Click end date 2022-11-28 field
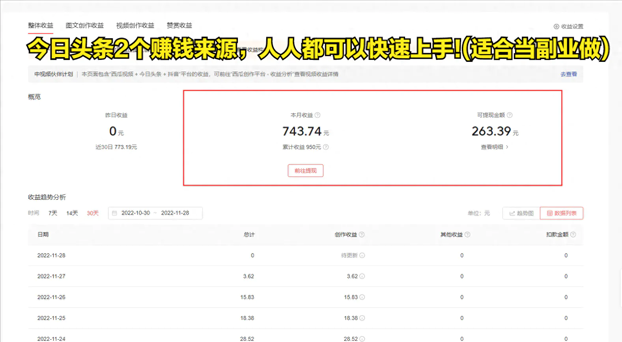622x342 pixels. coord(175,213)
